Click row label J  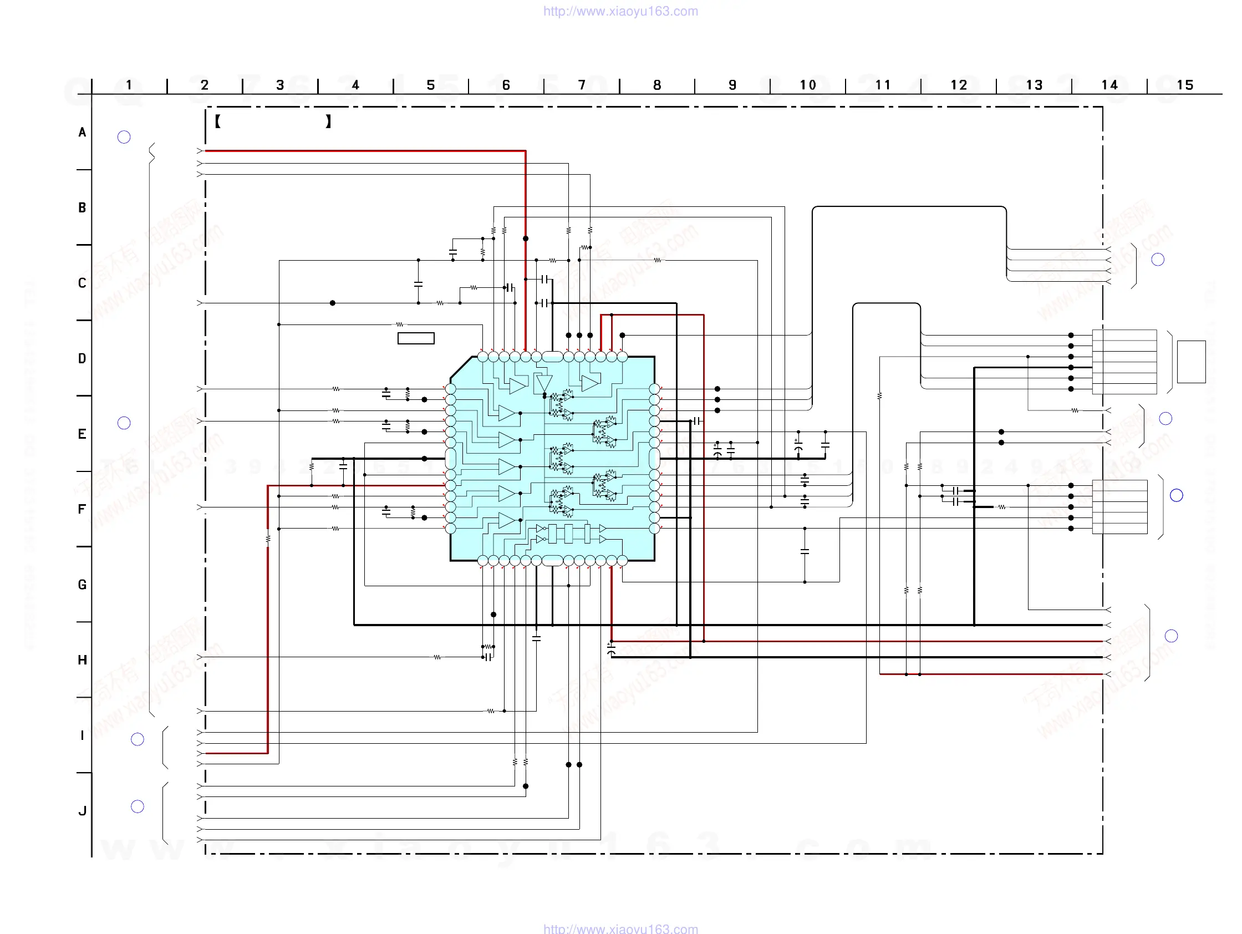pyautogui.click(x=83, y=811)
